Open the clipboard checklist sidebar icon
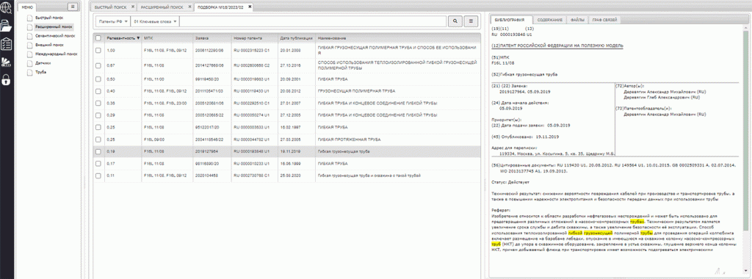 pos(6,43)
